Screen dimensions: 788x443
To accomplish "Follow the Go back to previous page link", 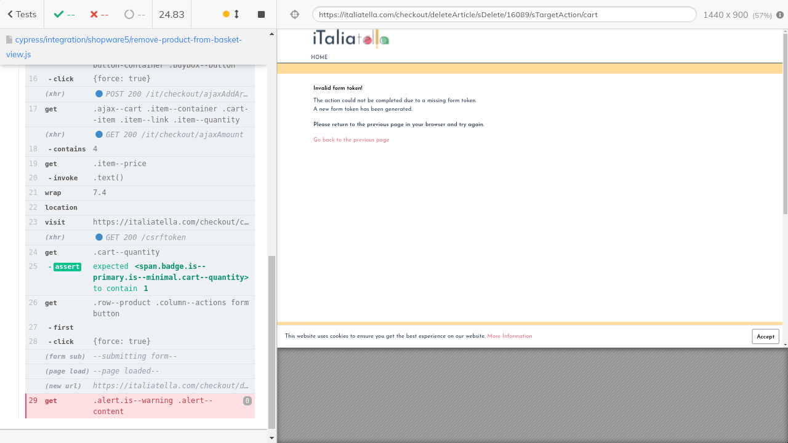I will click(x=351, y=140).
